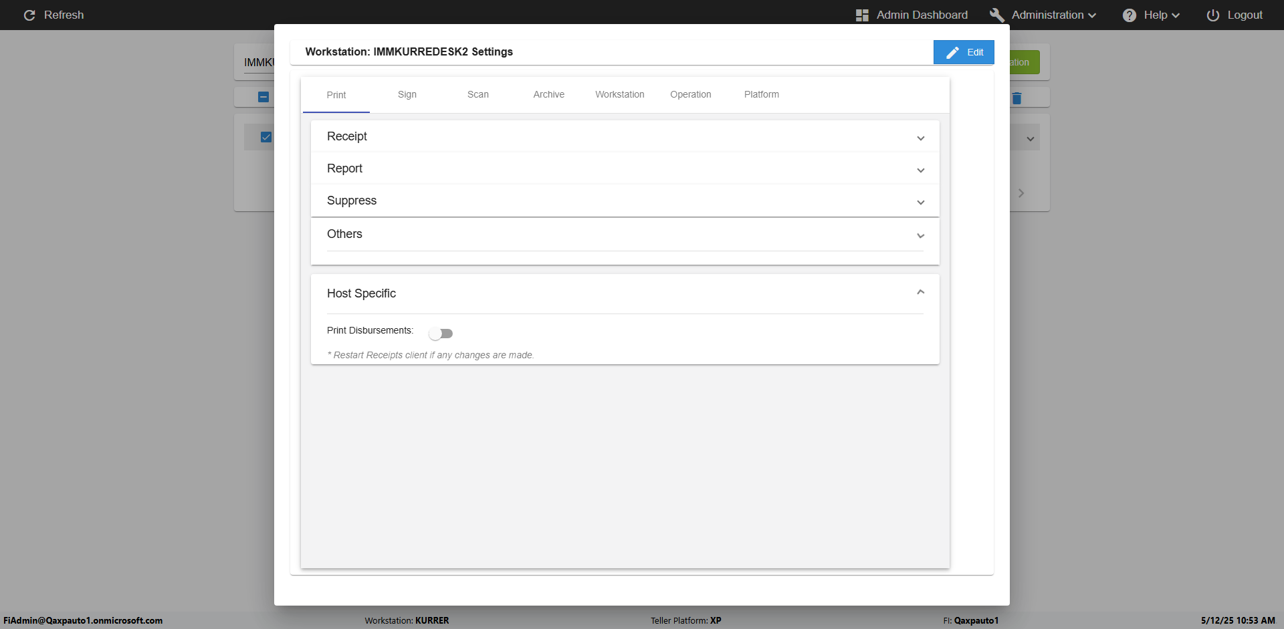The height and width of the screenshot is (629, 1284).
Task: Open Admin Dashboard grid icon
Action: (862, 15)
